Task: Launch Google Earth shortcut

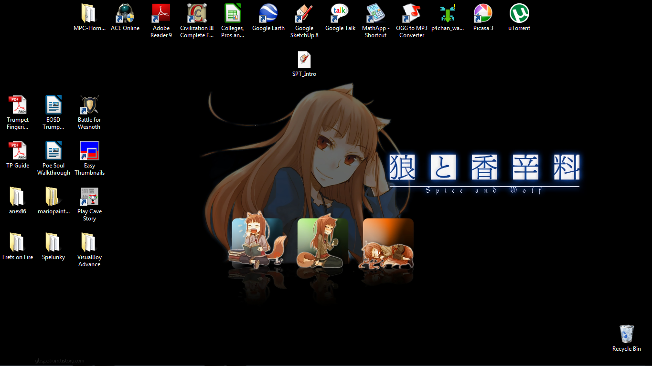Action: (268, 13)
